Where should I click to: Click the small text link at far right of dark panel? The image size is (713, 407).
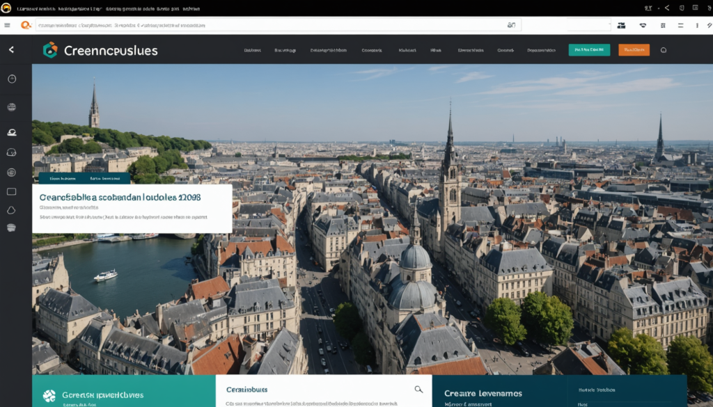click(597, 390)
